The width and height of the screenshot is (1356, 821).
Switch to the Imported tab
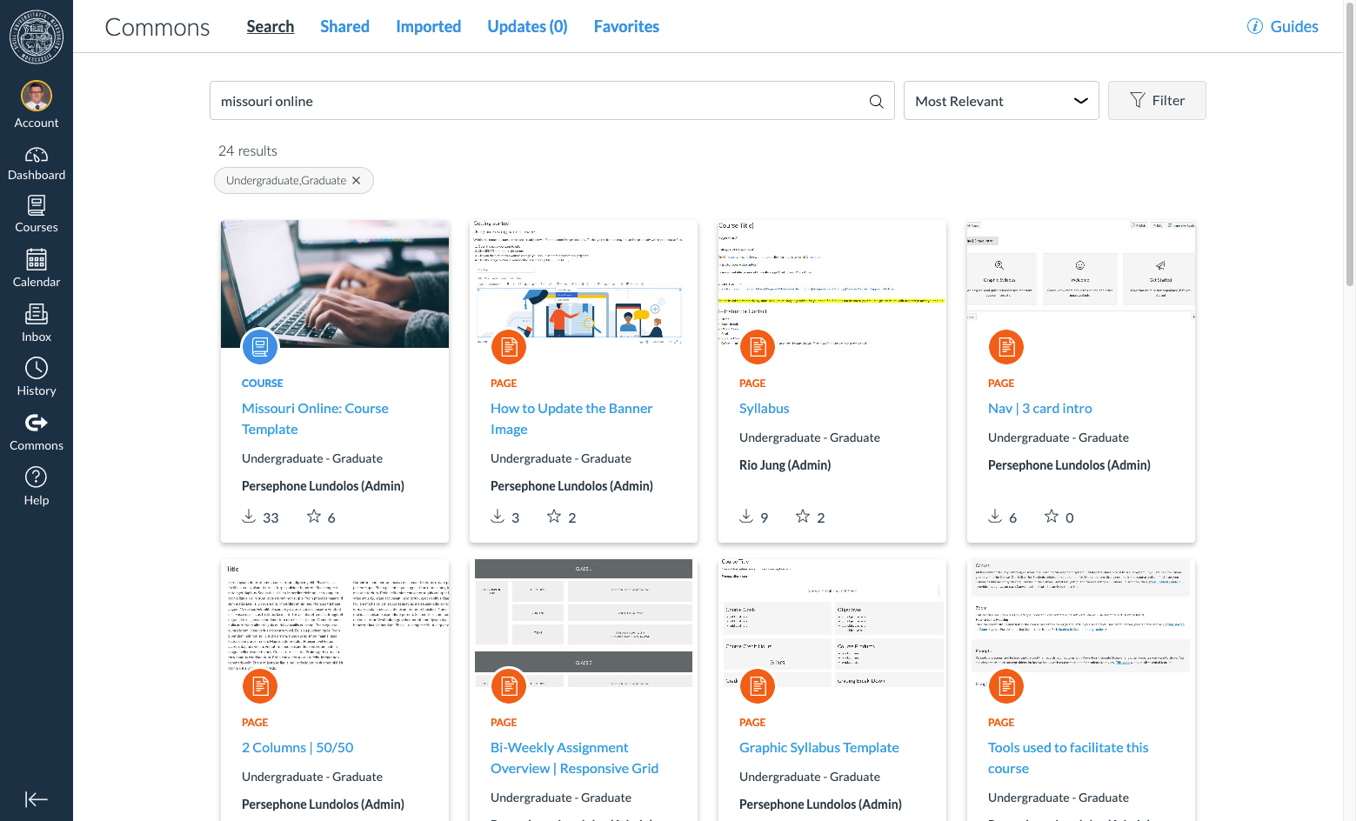[428, 27]
